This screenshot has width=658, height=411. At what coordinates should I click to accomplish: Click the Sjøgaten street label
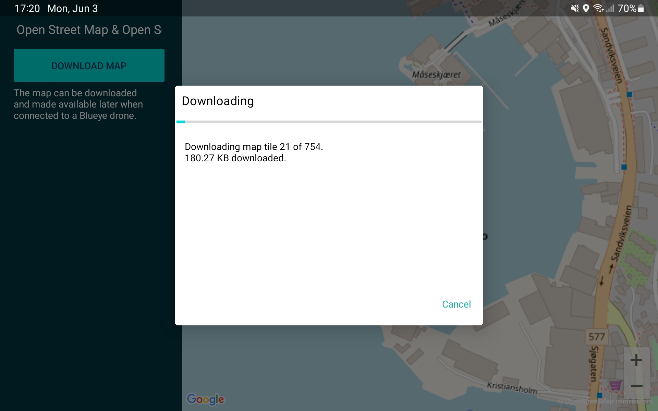(594, 364)
